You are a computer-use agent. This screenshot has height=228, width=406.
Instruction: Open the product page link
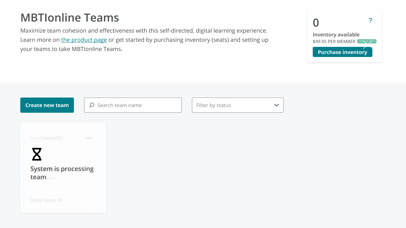coord(84,40)
